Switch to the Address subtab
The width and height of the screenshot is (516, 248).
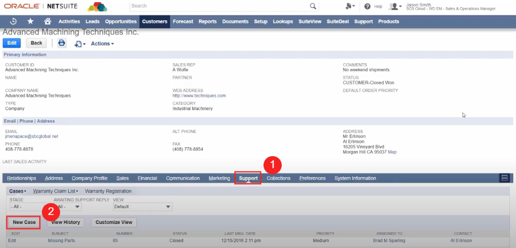click(54, 178)
